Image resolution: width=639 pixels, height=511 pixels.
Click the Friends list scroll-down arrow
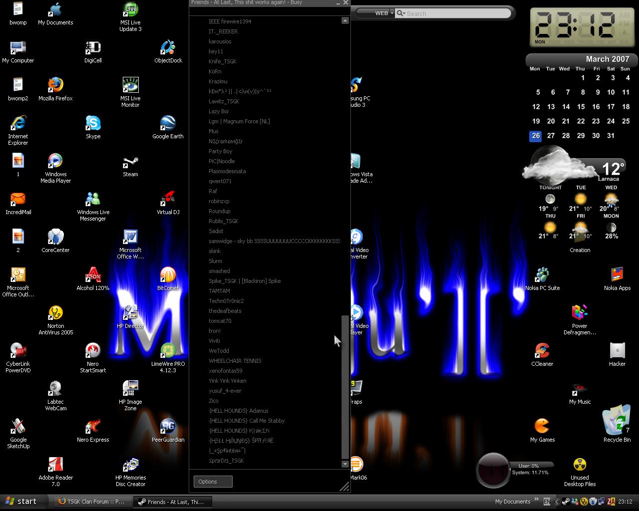coord(344,464)
